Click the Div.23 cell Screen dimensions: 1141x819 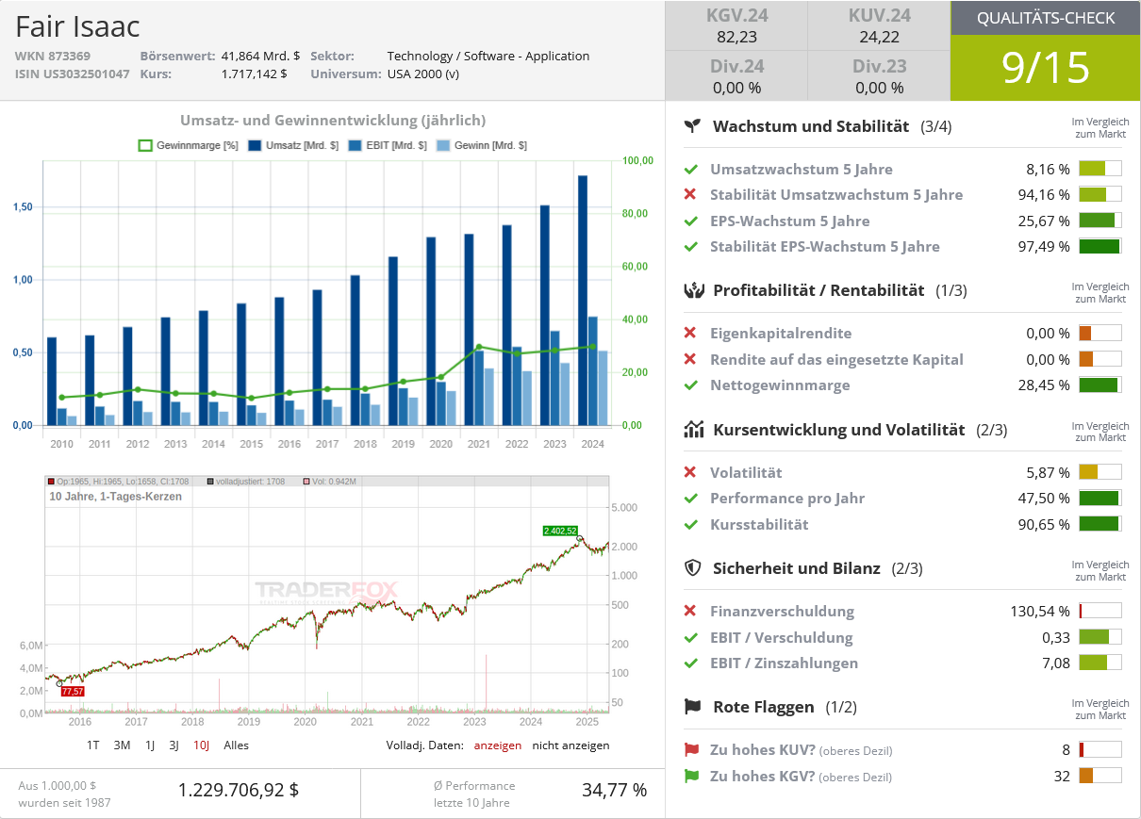(879, 75)
